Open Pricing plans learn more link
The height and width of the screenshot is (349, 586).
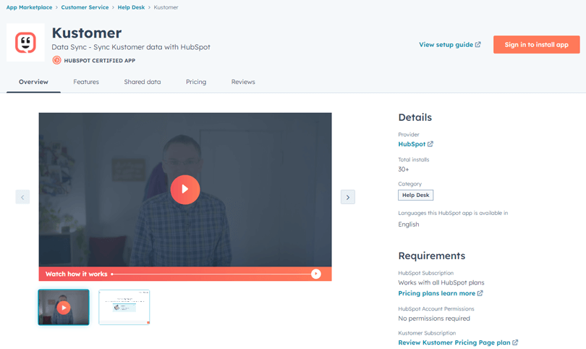pos(436,293)
